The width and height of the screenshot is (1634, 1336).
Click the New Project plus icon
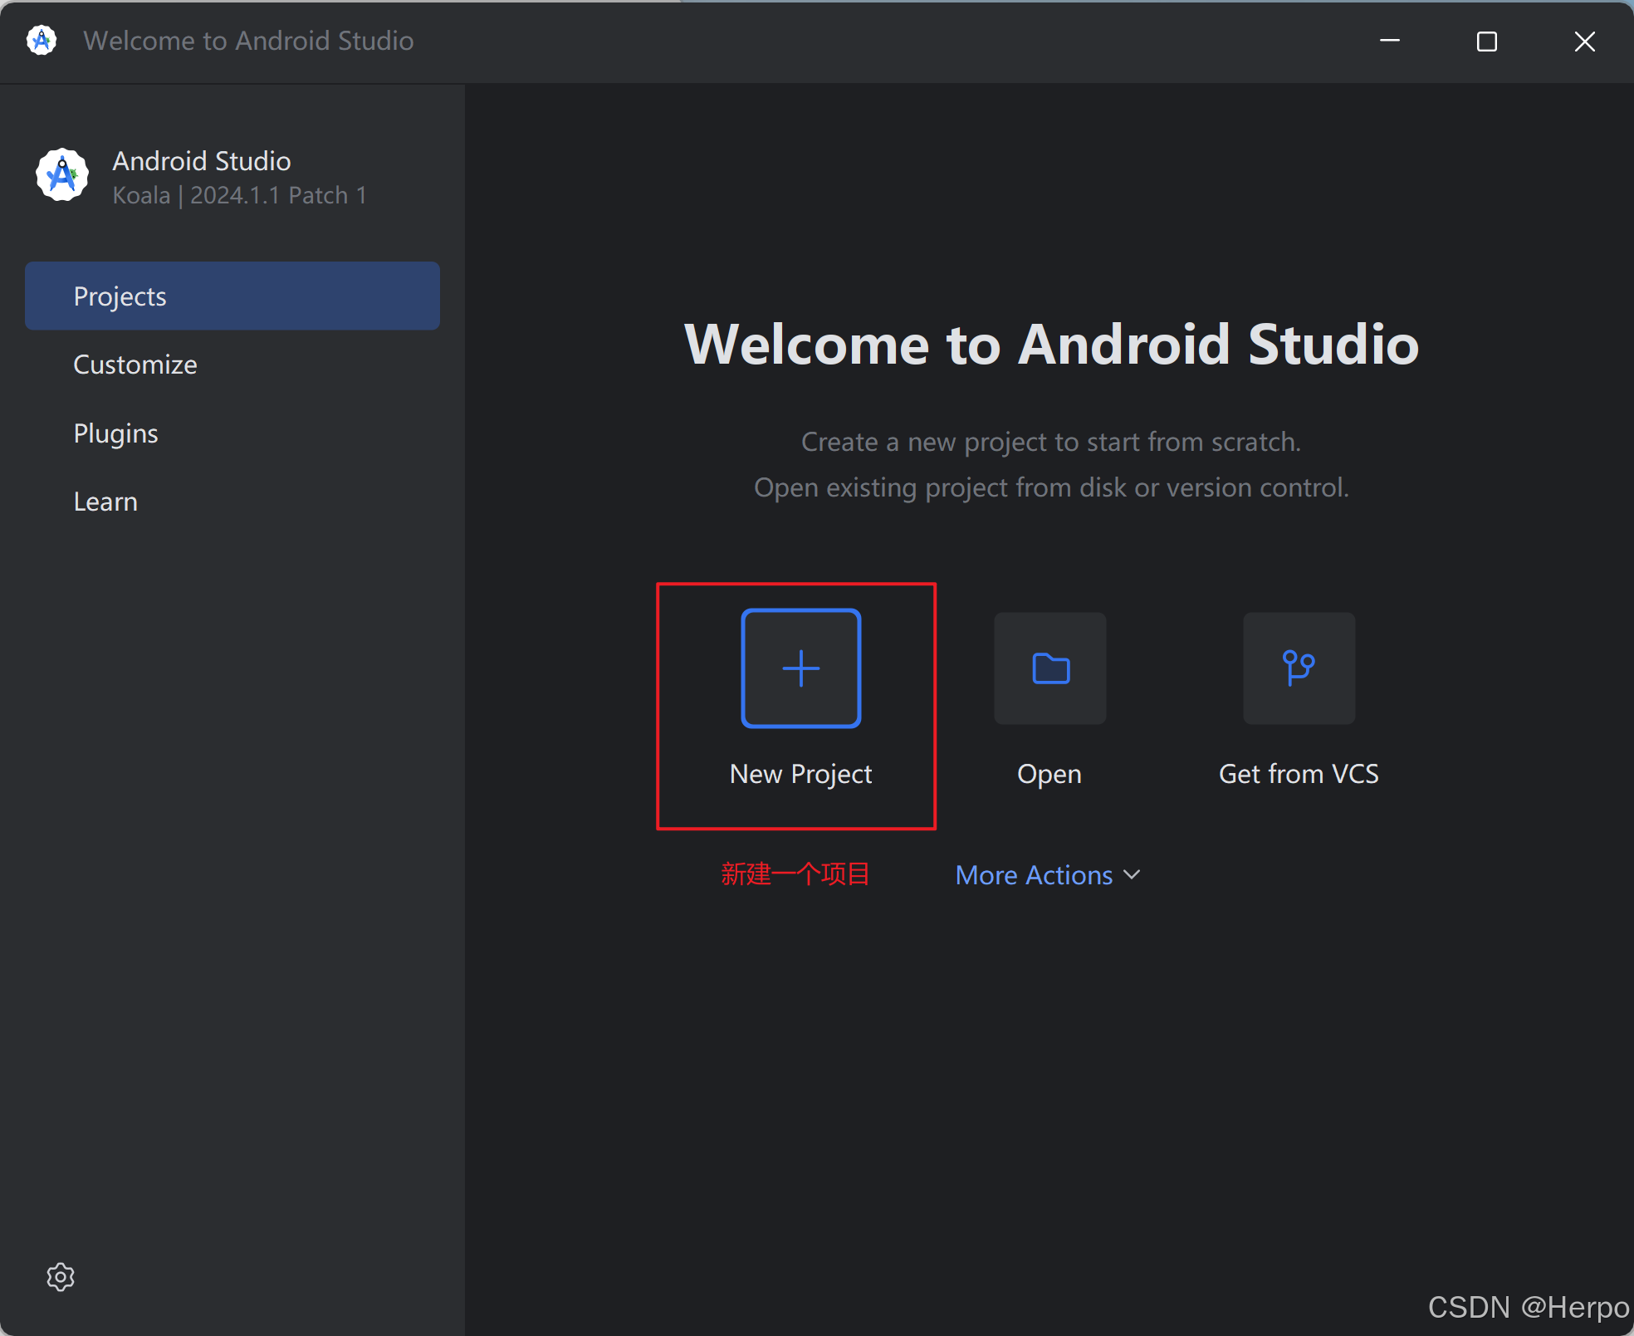(800, 668)
